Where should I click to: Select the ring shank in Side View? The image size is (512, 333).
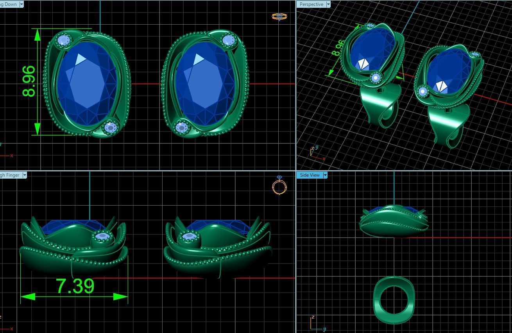pyautogui.click(x=394, y=300)
